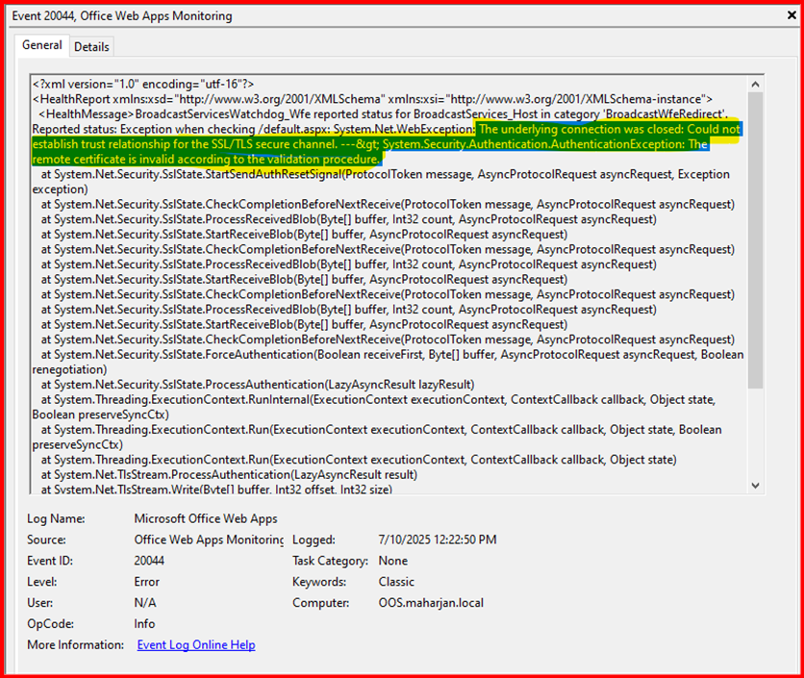Click the Task Category value None
The height and width of the screenshot is (678, 804).
(x=394, y=561)
